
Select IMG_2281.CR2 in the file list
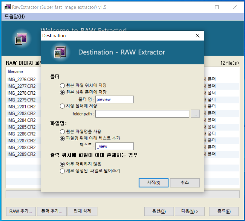pyautogui.click(x=21, y=107)
